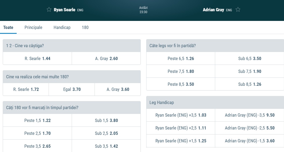The width and height of the screenshot is (284, 152).
Task: Choose Sub 2,5 for 180s at 2.05
Action: (x=106, y=133)
